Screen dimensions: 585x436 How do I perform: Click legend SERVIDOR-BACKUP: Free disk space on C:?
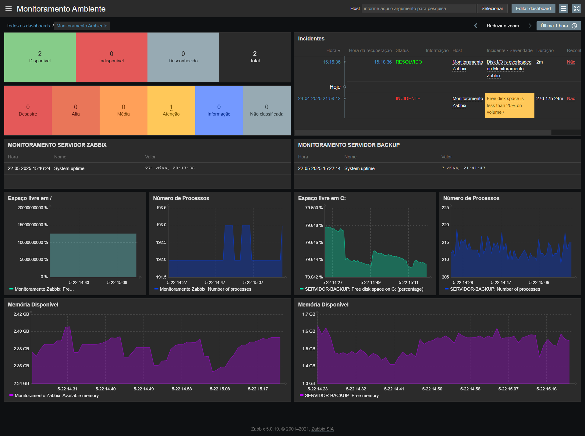[364, 289]
